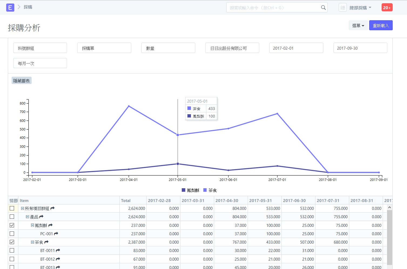Open the link arrow beside BT-0011
Image resolution: width=407 pixels, height=269 pixels.
[58, 250]
